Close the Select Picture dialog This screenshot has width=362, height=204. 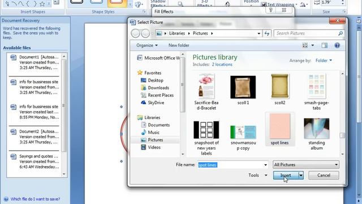pos(337,21)
